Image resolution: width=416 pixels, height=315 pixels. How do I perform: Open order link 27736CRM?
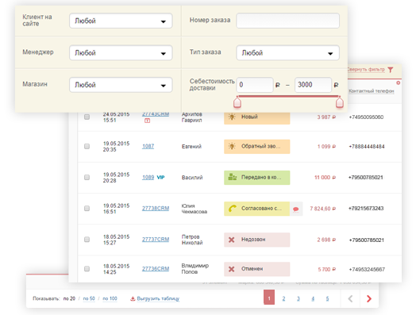point(156,269)
